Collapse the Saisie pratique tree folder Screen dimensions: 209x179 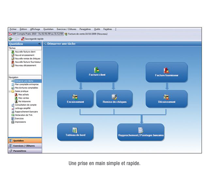[x=10, y=91]
